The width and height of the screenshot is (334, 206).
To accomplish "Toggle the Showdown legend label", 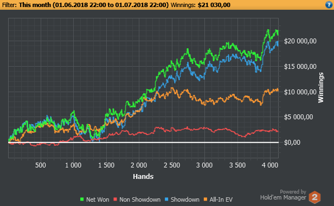I will click(185, 199).
